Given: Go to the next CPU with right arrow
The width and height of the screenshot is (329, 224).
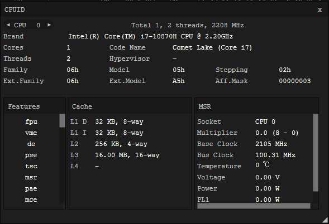Looking at the screenshot, I should coord(49,25).
